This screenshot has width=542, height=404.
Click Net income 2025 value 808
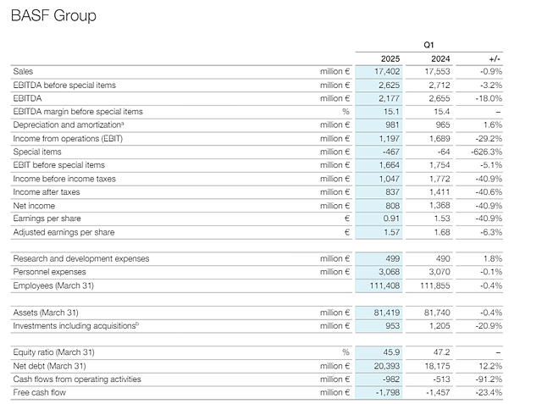point(393,206)
